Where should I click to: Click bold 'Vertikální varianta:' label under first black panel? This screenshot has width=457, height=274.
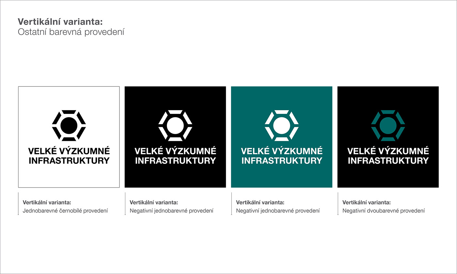tap(154, 202)
